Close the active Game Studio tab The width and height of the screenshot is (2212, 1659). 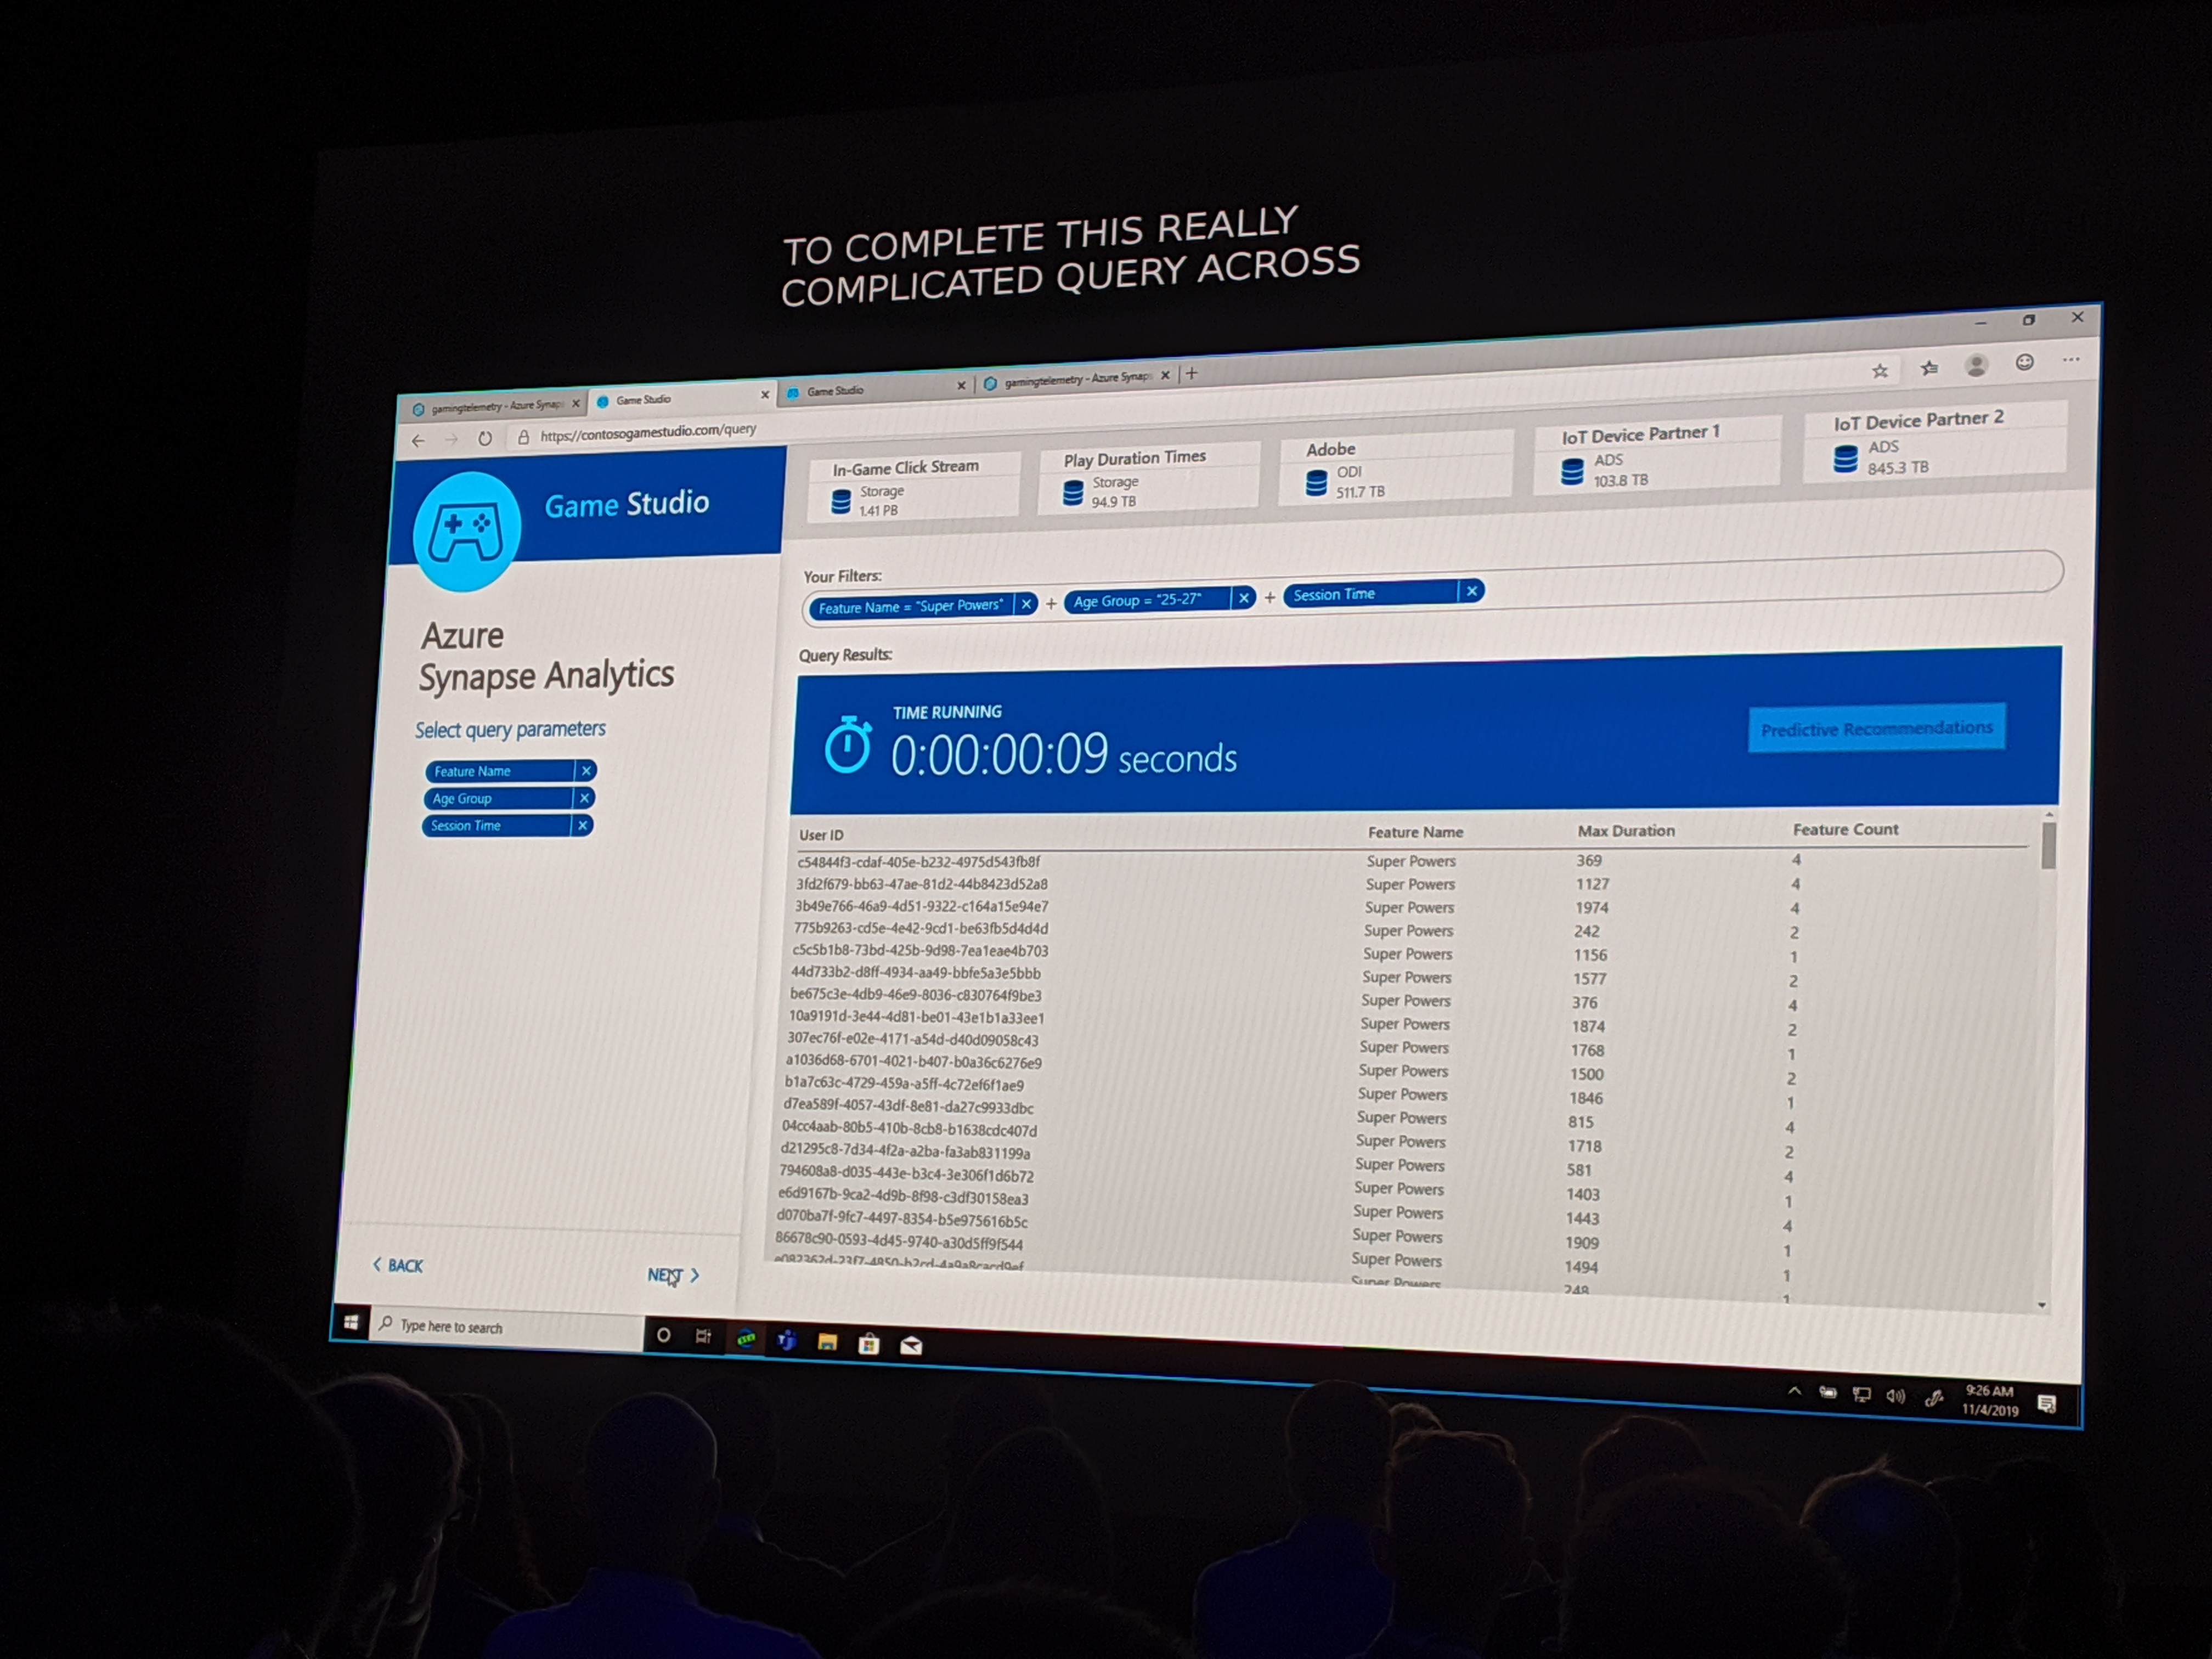click(x=765, y=395)
